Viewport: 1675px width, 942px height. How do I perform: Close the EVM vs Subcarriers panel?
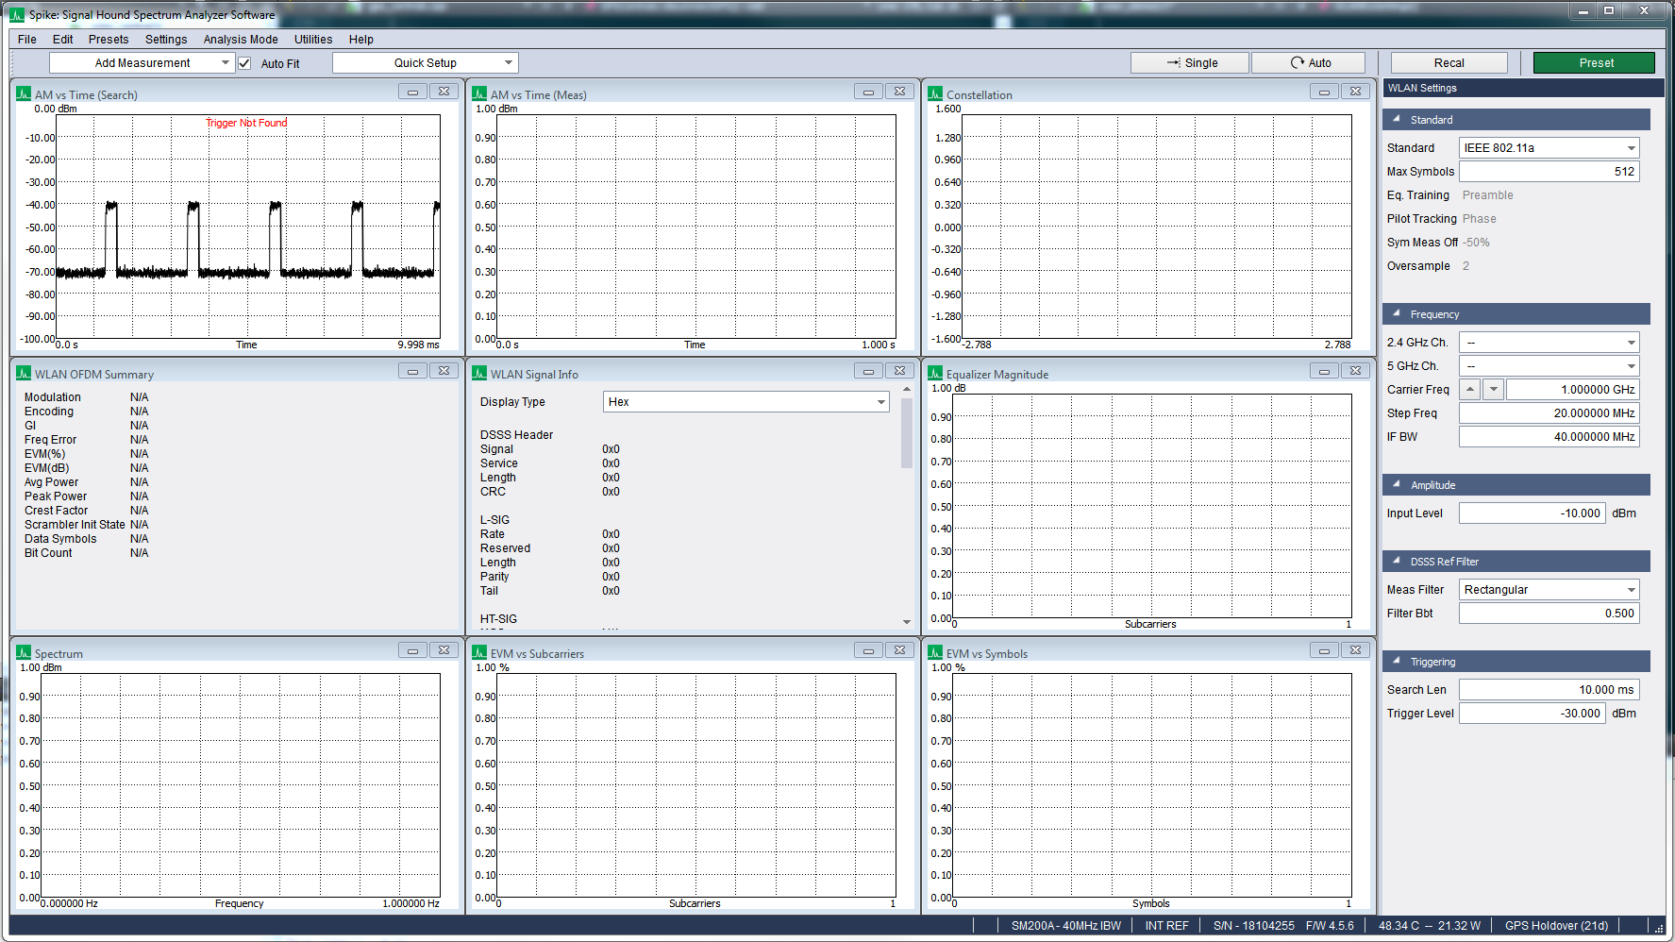click(899, 650)
